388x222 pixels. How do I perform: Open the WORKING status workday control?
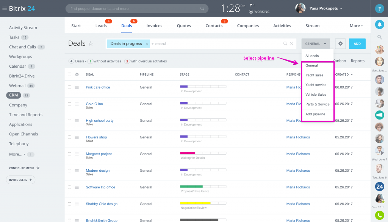coord(259,12)
